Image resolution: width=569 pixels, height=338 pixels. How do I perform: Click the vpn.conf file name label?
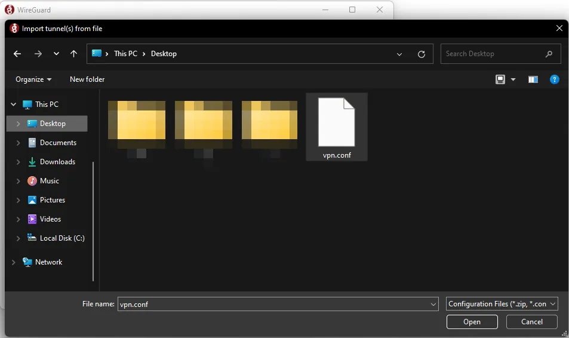pyautogui.click(x=337, y=155)
